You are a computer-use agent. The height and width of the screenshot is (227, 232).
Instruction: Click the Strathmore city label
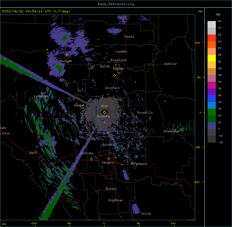(139, 164)
